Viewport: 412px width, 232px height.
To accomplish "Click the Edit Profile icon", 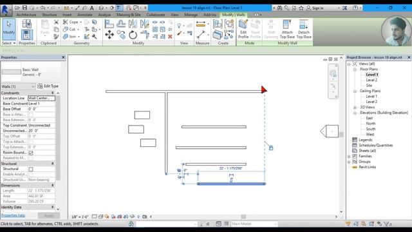I will 243,29.
